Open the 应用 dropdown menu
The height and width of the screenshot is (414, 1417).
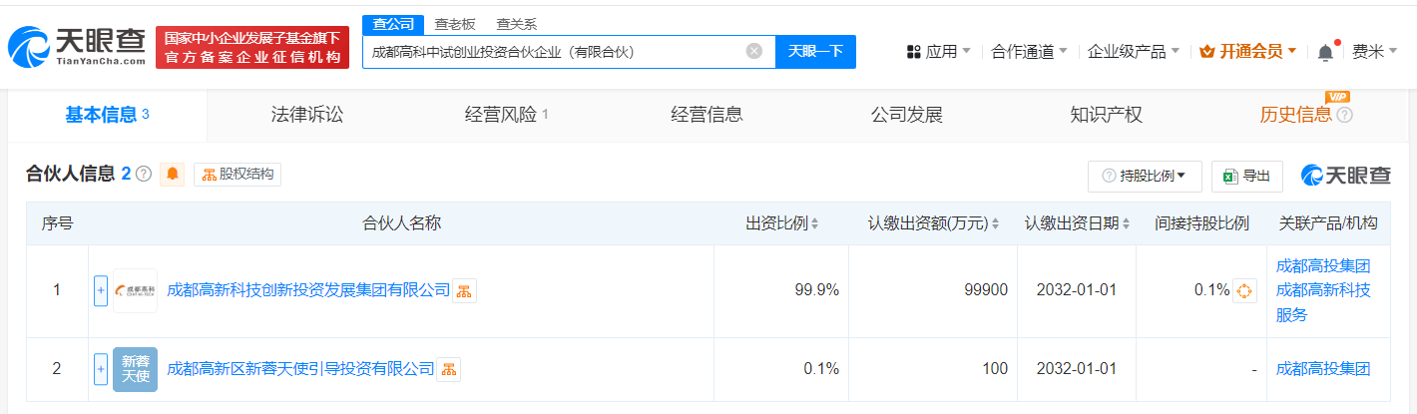coord(938,52)
